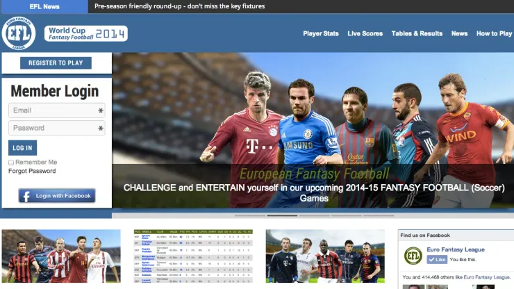Click the asterisk icon in the Password field
Viewport: 514px width, 289px height.
pyautogui.click(x=101, y=129)
